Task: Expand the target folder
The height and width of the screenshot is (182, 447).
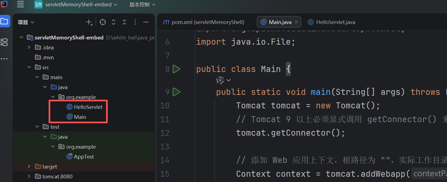Action: [x=29, y=167]
